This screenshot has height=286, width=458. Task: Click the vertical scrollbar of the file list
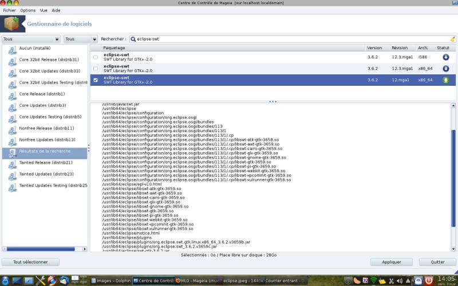[453, 178]
